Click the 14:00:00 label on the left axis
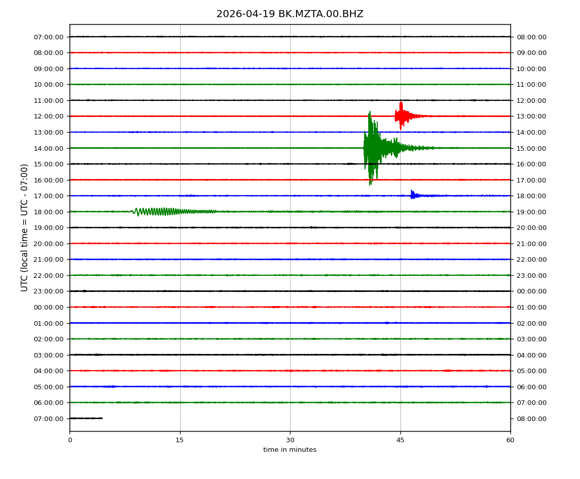The image size is (580, 479). point(49,148)
